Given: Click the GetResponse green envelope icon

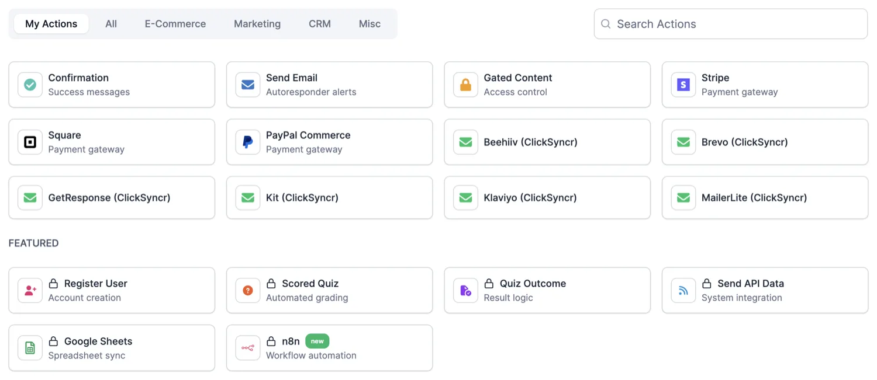Looking at the screenshot, I should [x=30, y=198].
